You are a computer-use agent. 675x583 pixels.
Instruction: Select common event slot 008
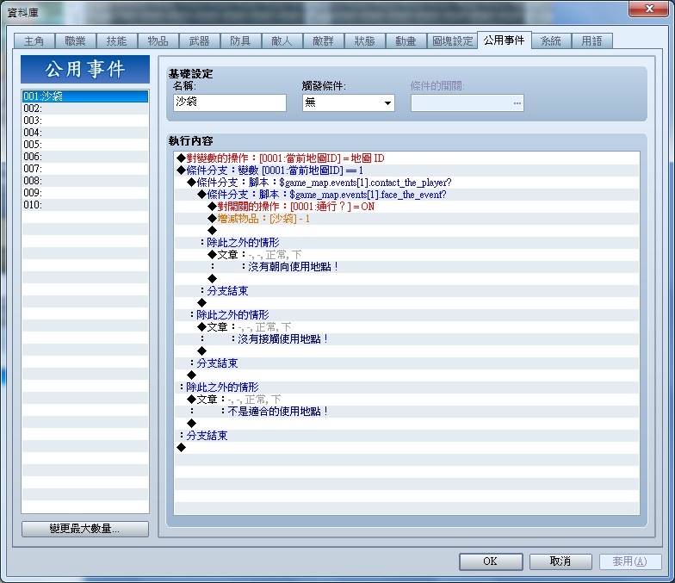click(84, 181)
